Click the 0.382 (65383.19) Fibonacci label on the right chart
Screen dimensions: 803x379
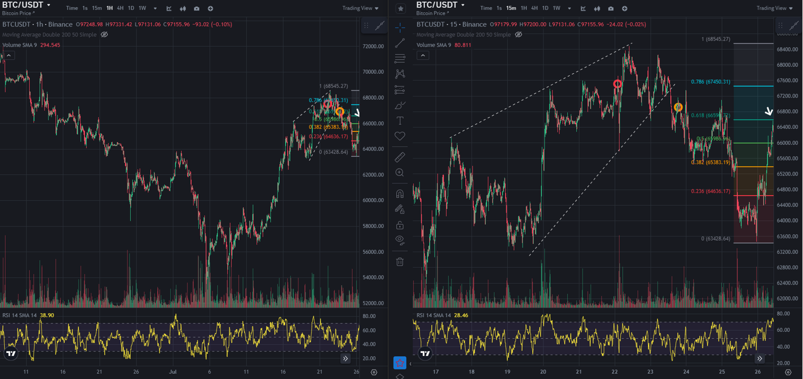click(711, 162)
